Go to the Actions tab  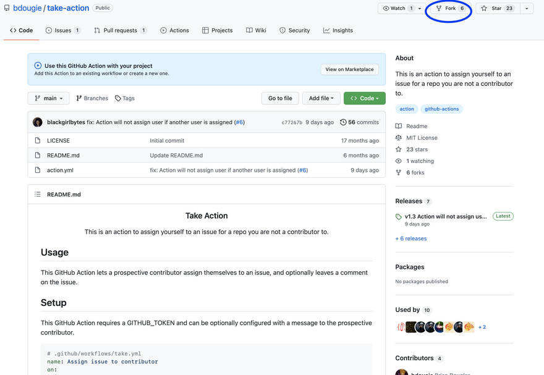[x=174, y=30]
